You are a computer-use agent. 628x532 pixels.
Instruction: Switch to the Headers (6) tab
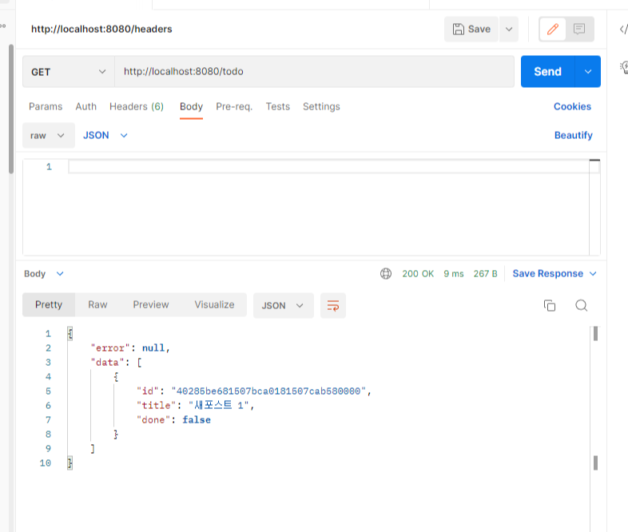coord(137,106)
